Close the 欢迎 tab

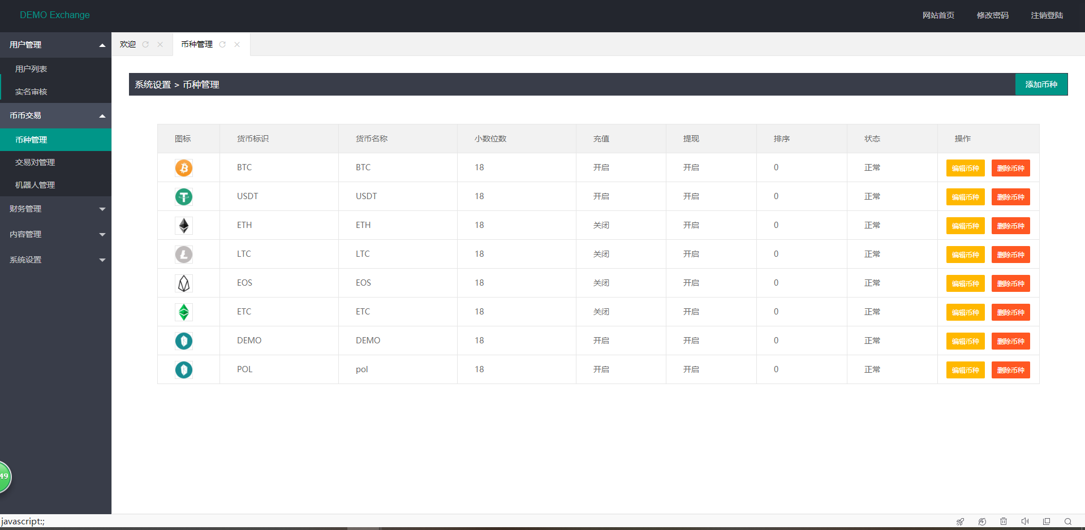point(160,45)
